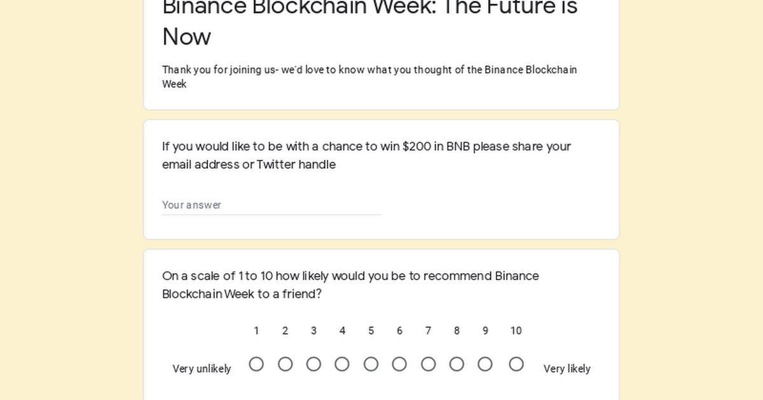This screenshot has height=400, width=763.
Task: Choose radio option 3 on the scale
Action: [x=313, y=364]
